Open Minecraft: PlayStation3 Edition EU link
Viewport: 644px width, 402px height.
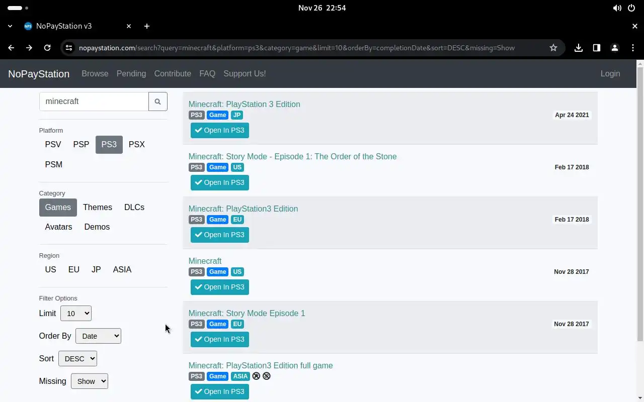pos(243,209)
